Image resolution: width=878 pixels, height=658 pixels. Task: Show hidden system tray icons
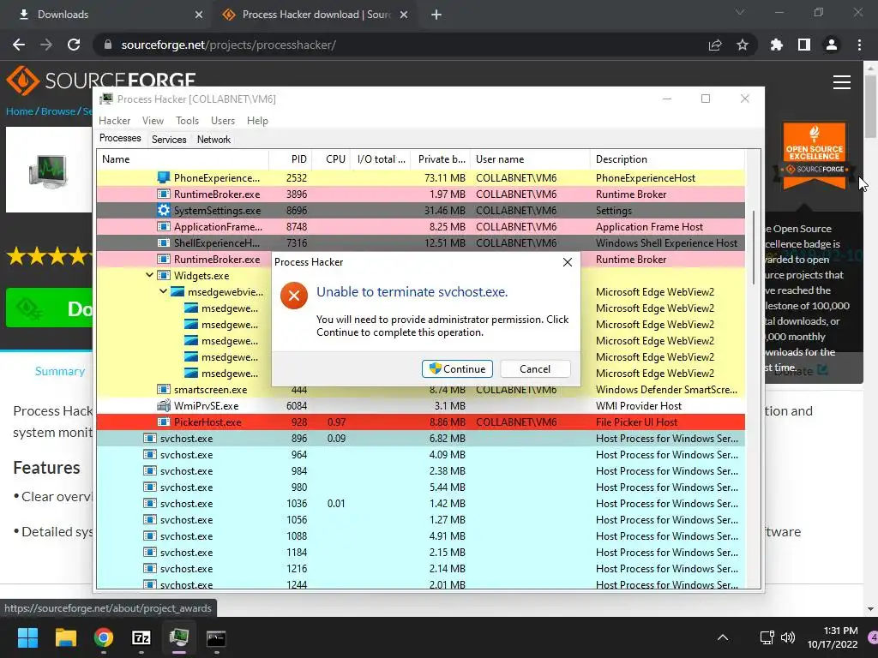tap(723, 637)
